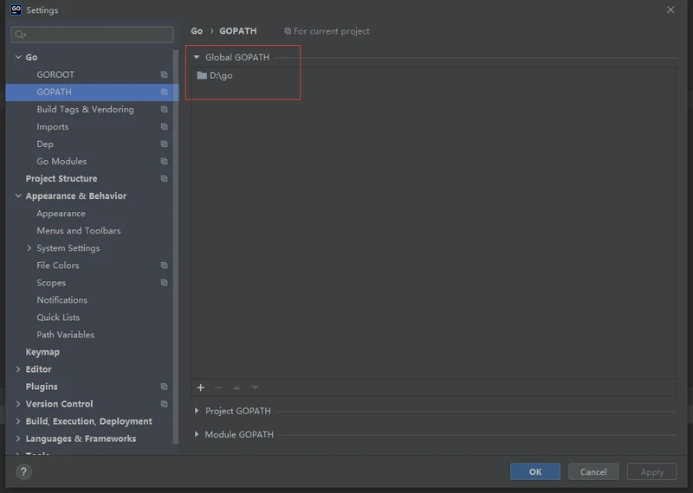Screen dimensions: 693x493
Task: Click the project icon next to Dep
Action: [x=164, y=144]
